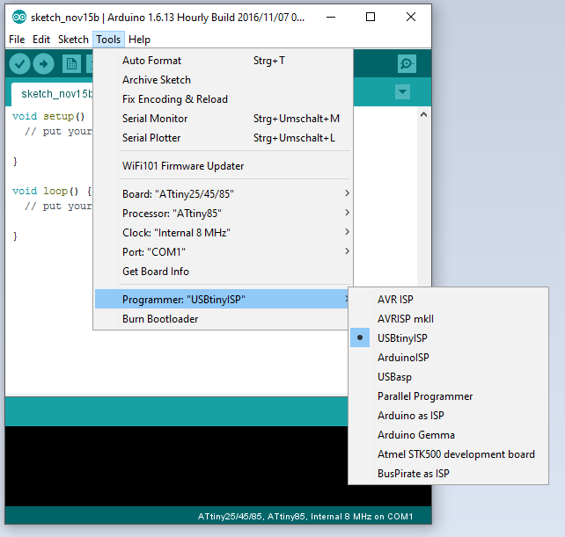Launch WiFi101 Firmware Updater
This screenshot has height=537, width=565.
click(223, 166)
